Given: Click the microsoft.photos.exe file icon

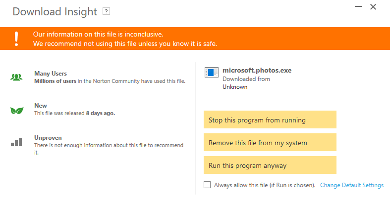Looking at the screenshot, I should click(x=212, y=73).
